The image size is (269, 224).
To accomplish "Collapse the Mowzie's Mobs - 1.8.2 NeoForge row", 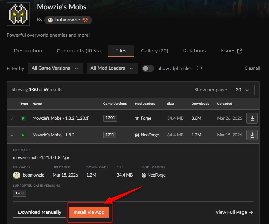I will coord(12,135).
